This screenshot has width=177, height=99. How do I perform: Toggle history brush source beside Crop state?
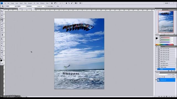[156, 69]
